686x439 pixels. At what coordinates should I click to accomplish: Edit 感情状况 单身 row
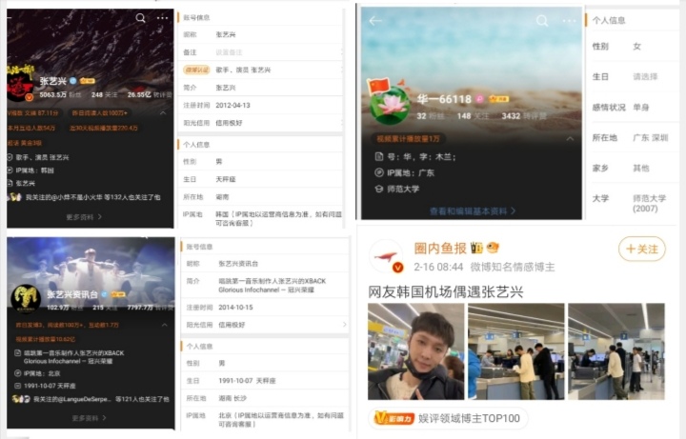tap(633, 107)
